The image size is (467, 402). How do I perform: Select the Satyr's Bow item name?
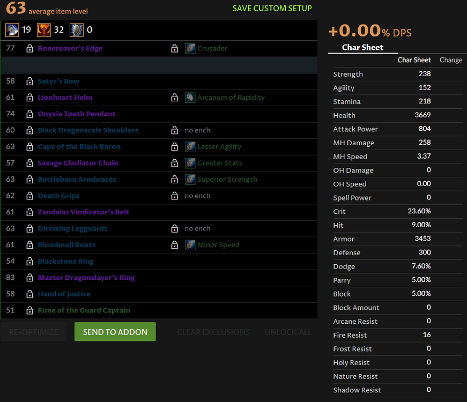pos(59,81)
